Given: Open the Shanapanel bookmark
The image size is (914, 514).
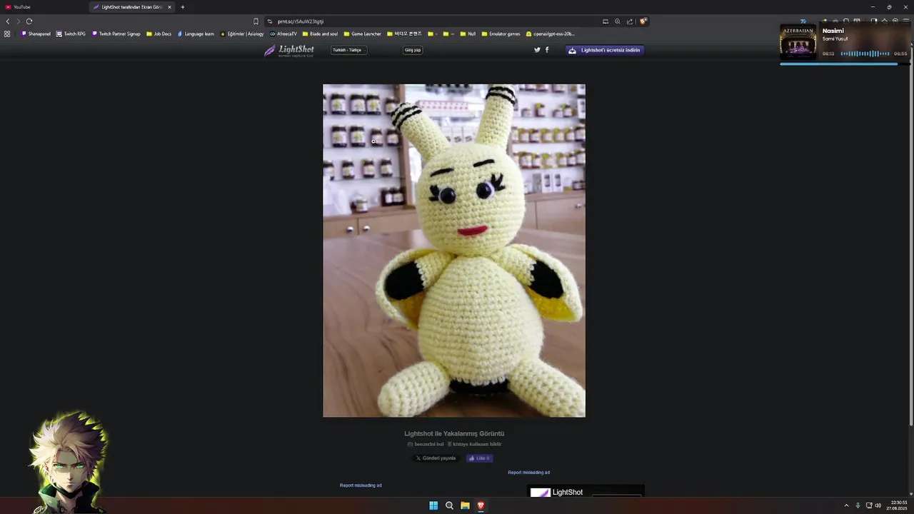Looking at the screenshot, I should [x=36, y=34].
